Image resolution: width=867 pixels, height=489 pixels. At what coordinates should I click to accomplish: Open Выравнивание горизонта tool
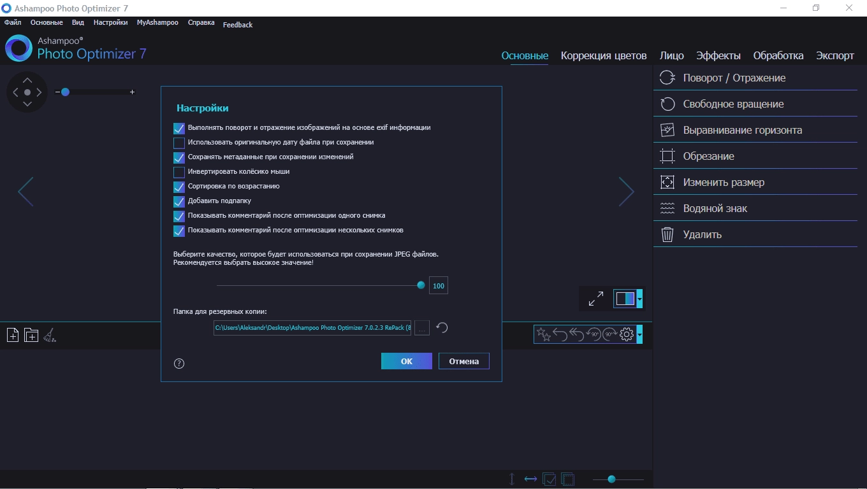point(755,130)
